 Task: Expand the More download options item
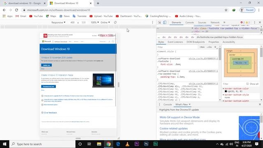[x=49, y=105]
